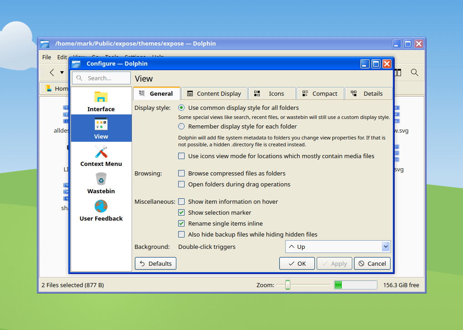Click the 156.3 GiB free status text
The image size is (463, 330).
tap(401, 285)
